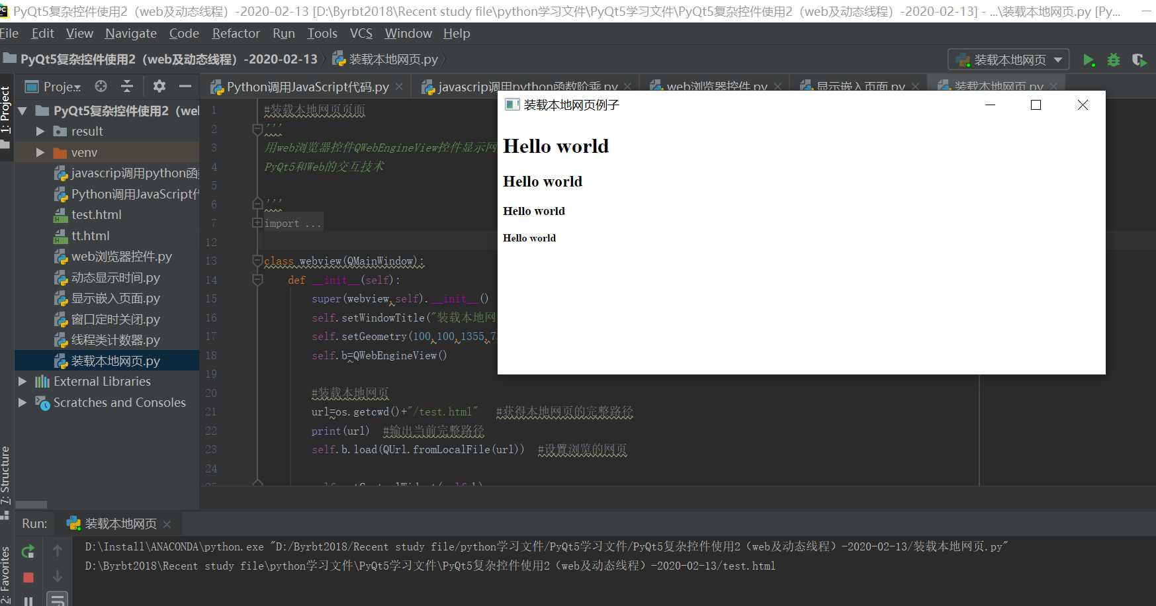Select 装载本地网页.py in project tree
This screenshot has width=1156, height=606.
pyautogui.click(x=107, y=361)
